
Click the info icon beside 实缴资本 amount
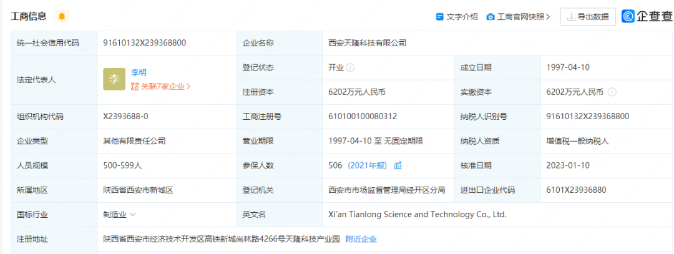[612, 92]
